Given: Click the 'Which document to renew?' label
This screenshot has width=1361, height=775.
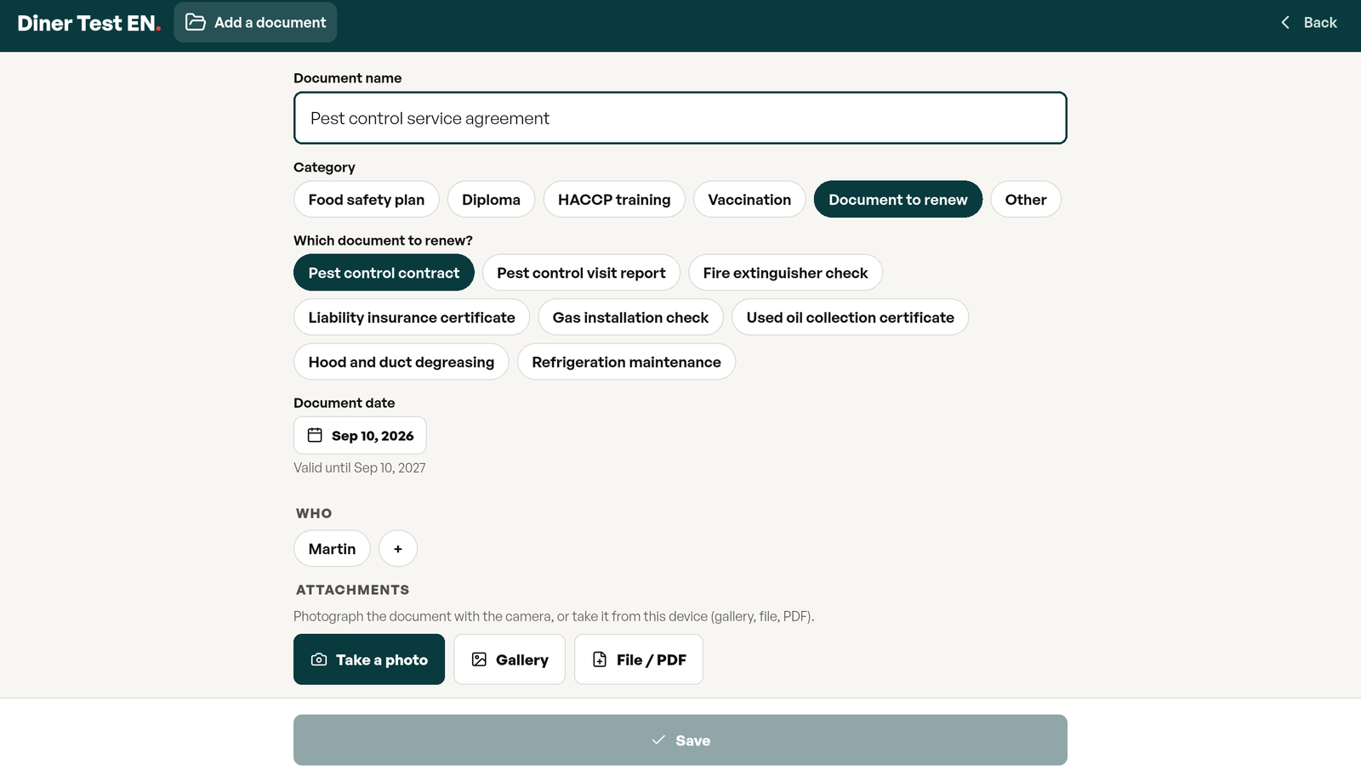Looking at the screenshot, I should (383, 240).
